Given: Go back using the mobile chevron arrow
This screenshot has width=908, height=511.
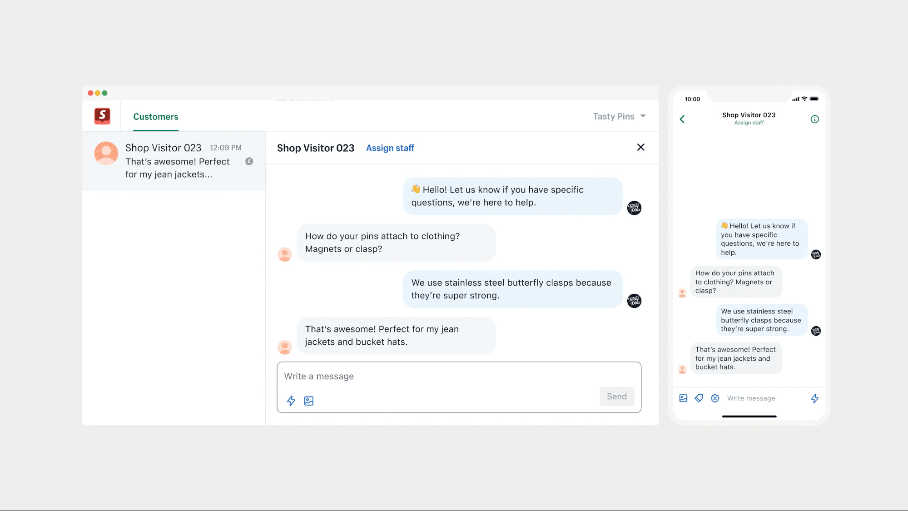Looking at the screenshot, I should point(682,119).
